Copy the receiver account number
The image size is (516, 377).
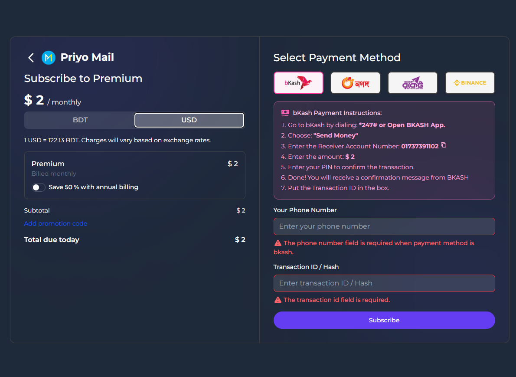pyautogui.click(x=444, y=146)
